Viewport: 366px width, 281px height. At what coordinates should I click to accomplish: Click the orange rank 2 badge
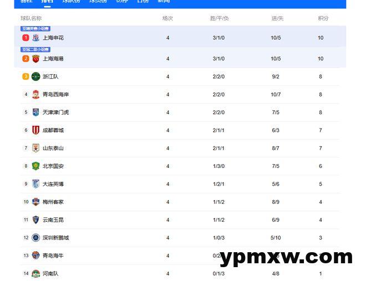pos(26,59)
